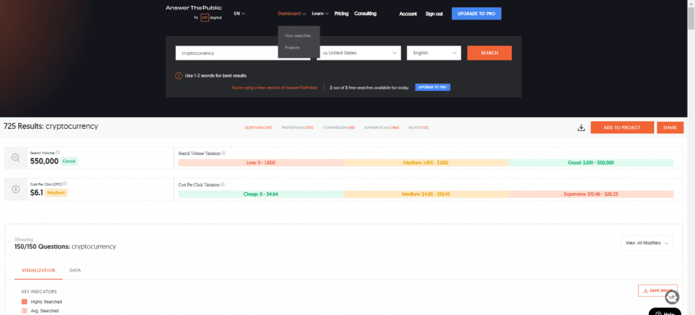This screenshot has width=695, height=315.
Task: Open the EN language dropdown
Action: point(239,14)
